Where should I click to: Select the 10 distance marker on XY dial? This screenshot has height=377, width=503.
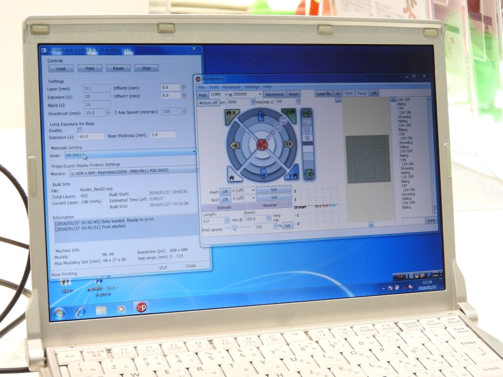[277, 127]
